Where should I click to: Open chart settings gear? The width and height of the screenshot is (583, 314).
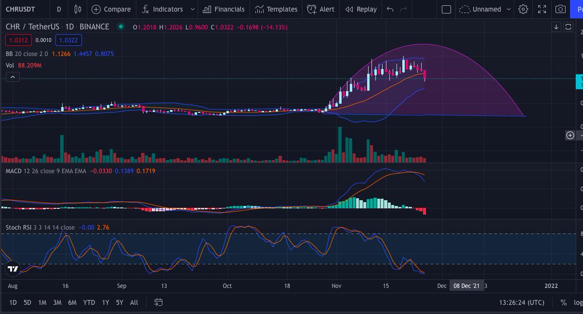point(523,9)
